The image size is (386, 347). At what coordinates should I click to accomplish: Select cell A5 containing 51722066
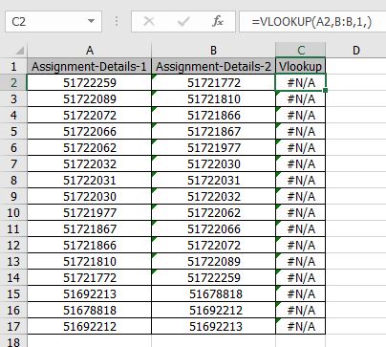pos(90,131)
